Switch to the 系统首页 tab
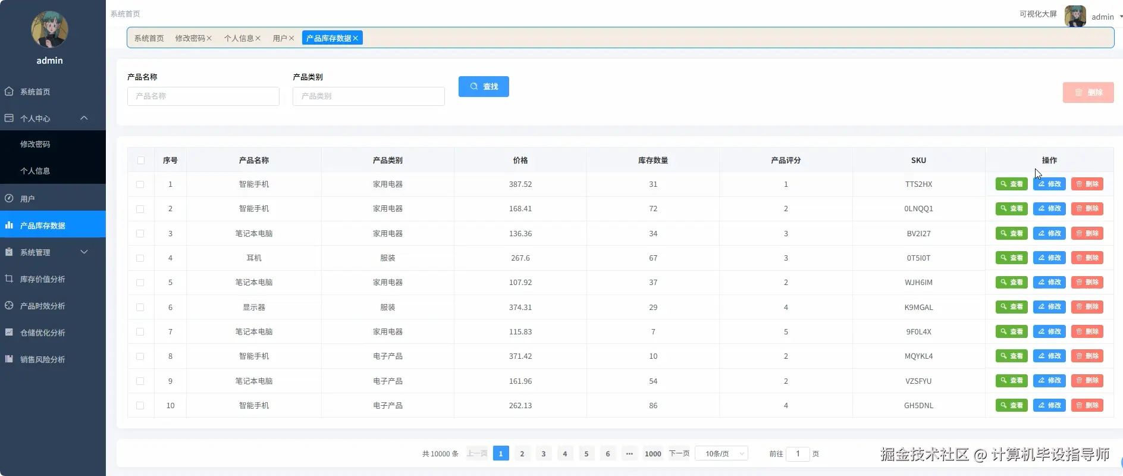Viewport: 1123px width, 476px height. pyautogui.click(x=149, y=38)
